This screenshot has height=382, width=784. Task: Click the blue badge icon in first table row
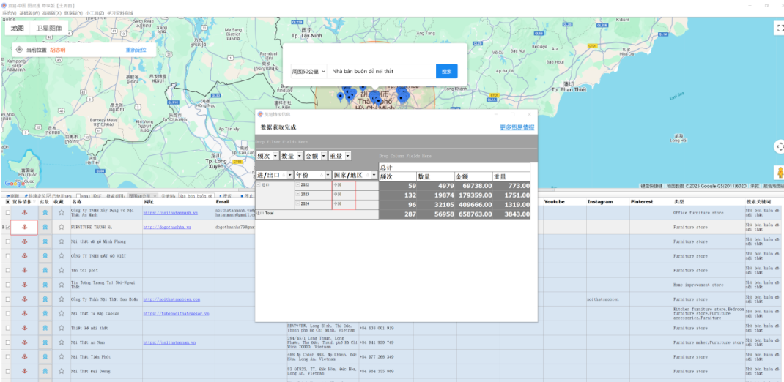pos(45,213)
